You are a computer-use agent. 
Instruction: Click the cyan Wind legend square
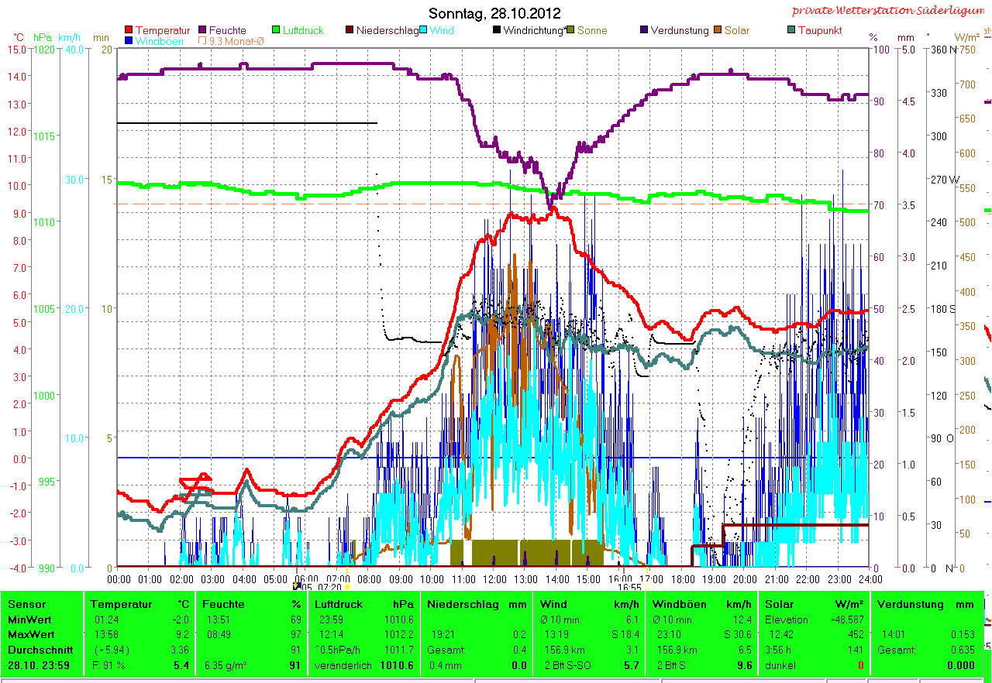424,30
